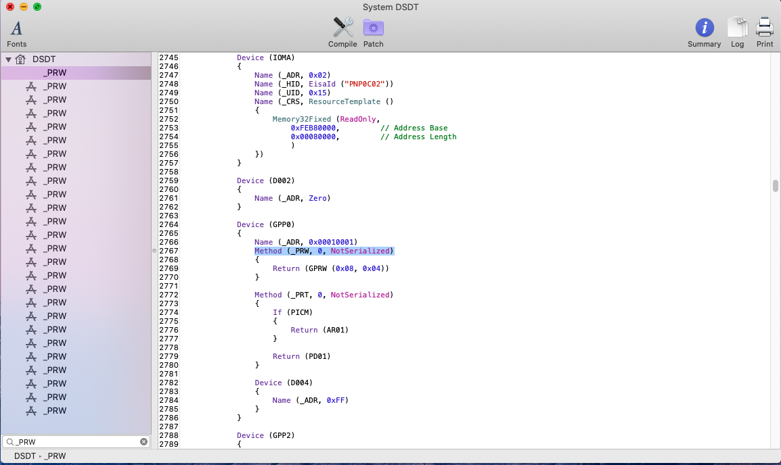Click the Compile tool icon
Viewport: 781px width, 465px height.
pyautogui.click(x=343, y=28)
